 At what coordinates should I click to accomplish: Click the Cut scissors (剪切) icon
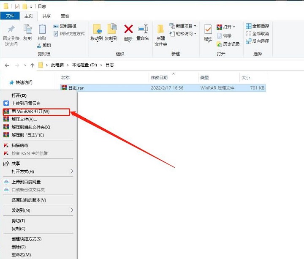(39, 45)
